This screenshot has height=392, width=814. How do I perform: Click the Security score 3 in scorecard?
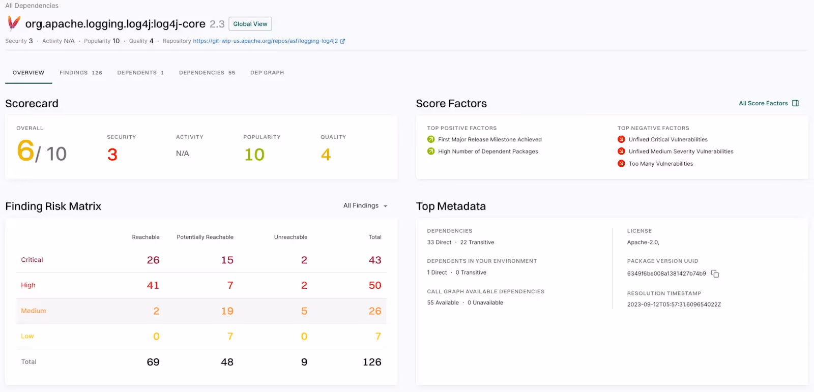[112, 155]
